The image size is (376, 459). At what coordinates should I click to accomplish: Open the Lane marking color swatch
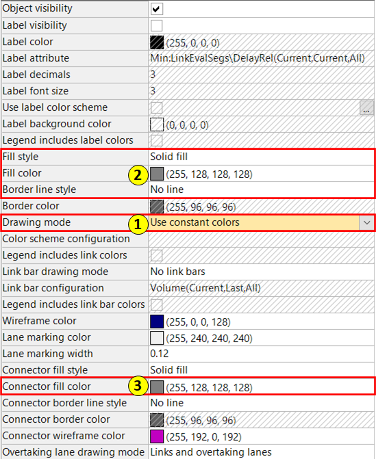[157, 338]
